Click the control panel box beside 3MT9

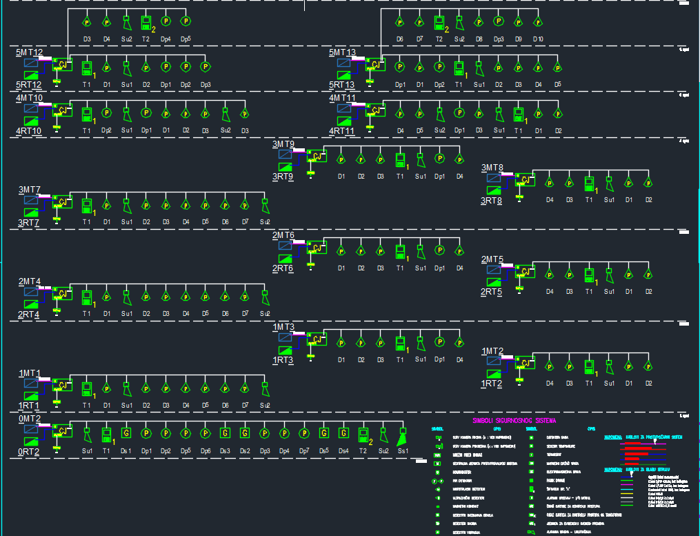[x=317, y=156]
